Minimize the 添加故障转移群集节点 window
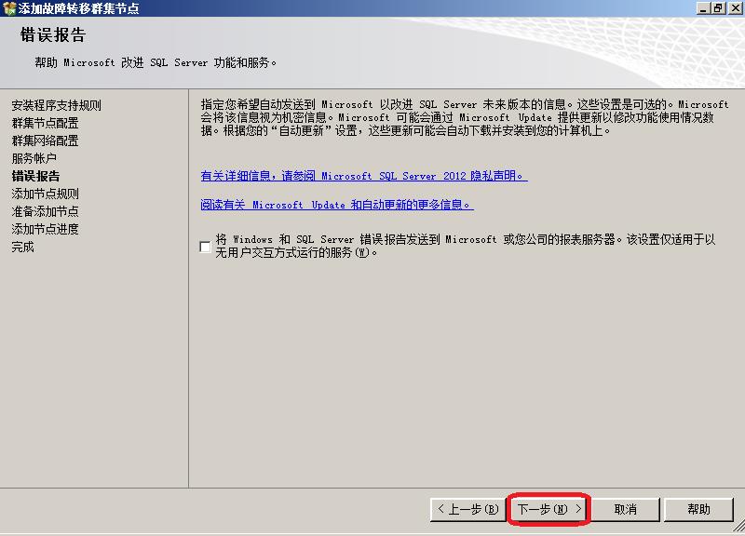Image resolution: width=745 pixels, height=536 pixels. pyautogui.click(x=702, y=8)
